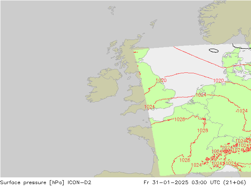Click the 1020 label near the German North Sea coast

tap(219, 80)
